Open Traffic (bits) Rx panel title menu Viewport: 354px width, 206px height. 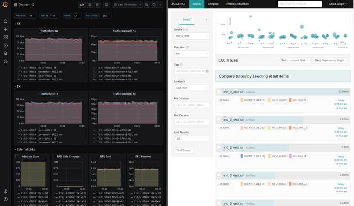49,31
